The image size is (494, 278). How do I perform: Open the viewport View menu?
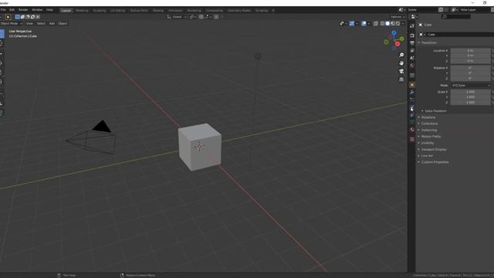click(x=29, y=23)
